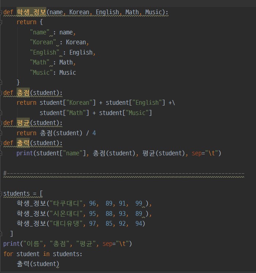Click the 총점 function name in its def

pos(23,93)
